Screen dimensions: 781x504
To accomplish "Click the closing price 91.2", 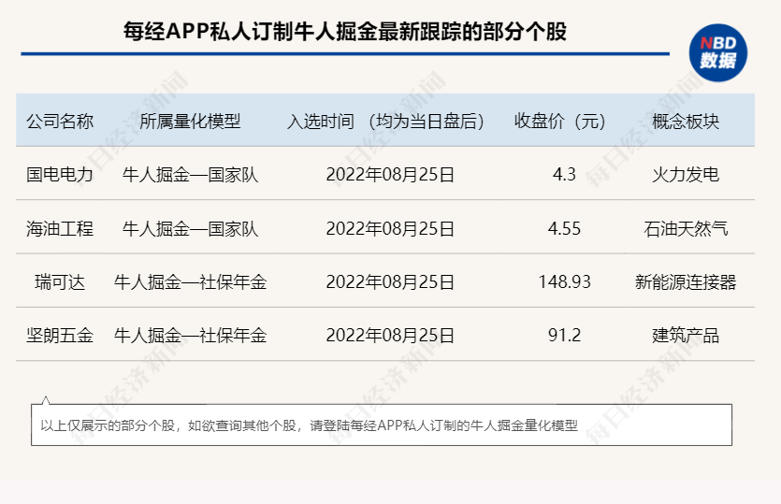I will 564,335.
